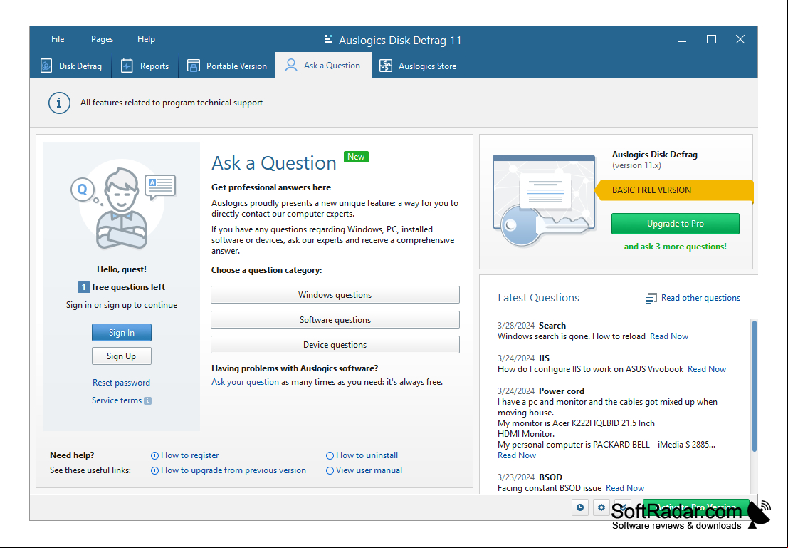Click Read Now for the BSOD question
The height and width of the screenshot is (548, 788).
pyautogui.click(x=625, y=488)
